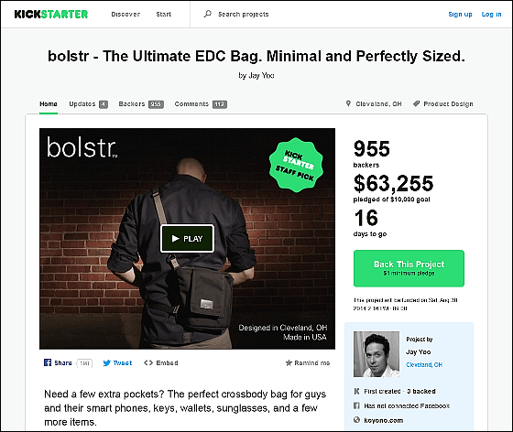Tweet the project with Twitter bird icon
513x432 pixels.
(106, 362)
